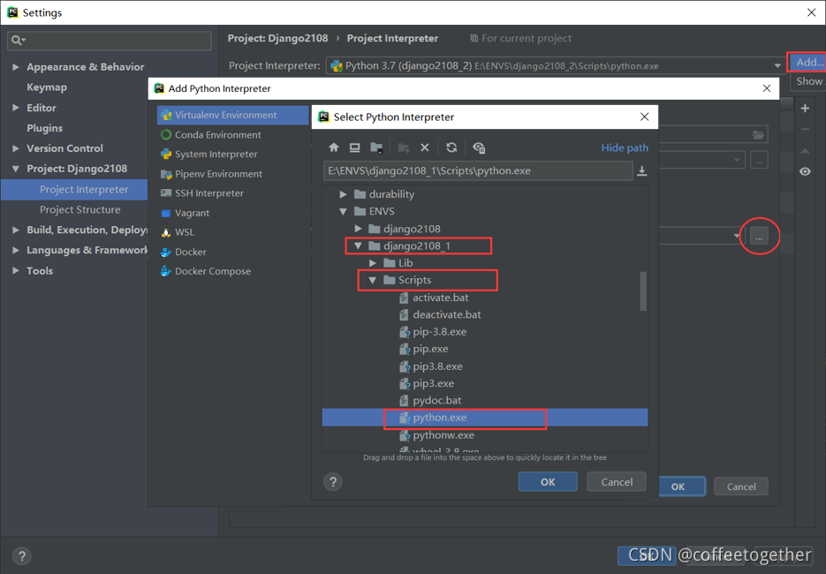Refresh the file tree
This screenshot has width=826, height=574.
[451, 147]
